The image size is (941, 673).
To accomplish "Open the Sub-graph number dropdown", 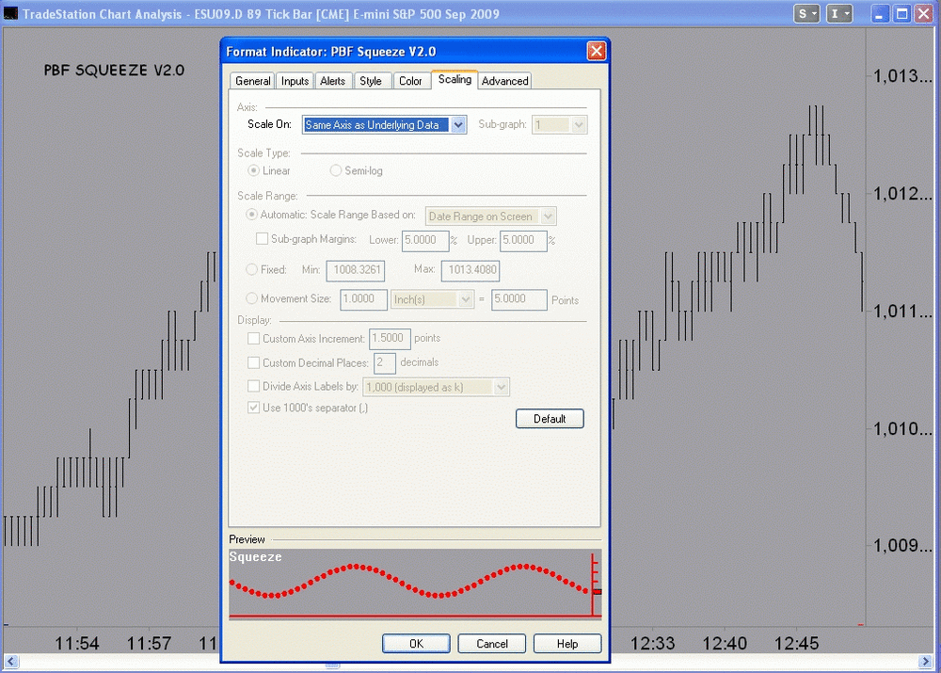I will pos(579,125).
